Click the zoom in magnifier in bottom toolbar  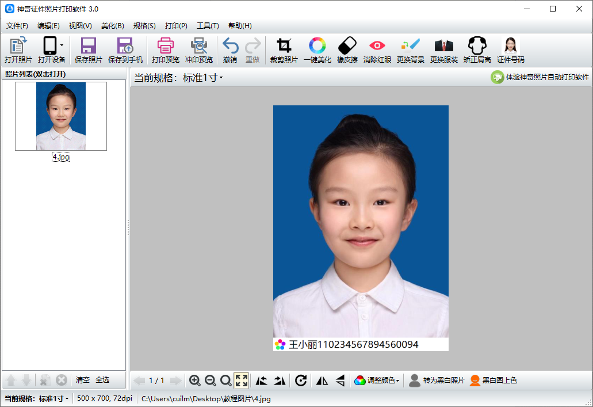click(195, 380)
